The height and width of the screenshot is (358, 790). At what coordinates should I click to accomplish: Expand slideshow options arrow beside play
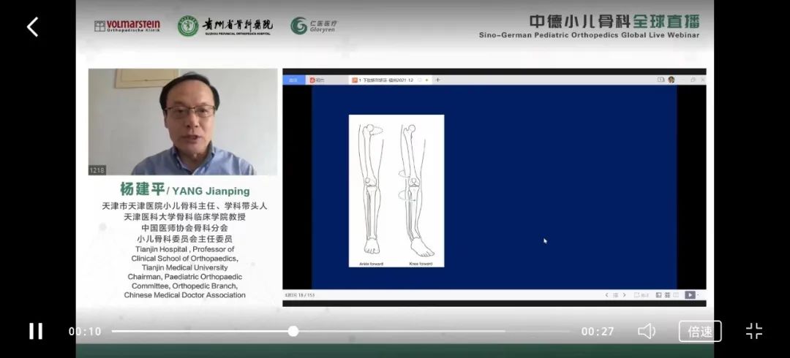pos(699,295)
